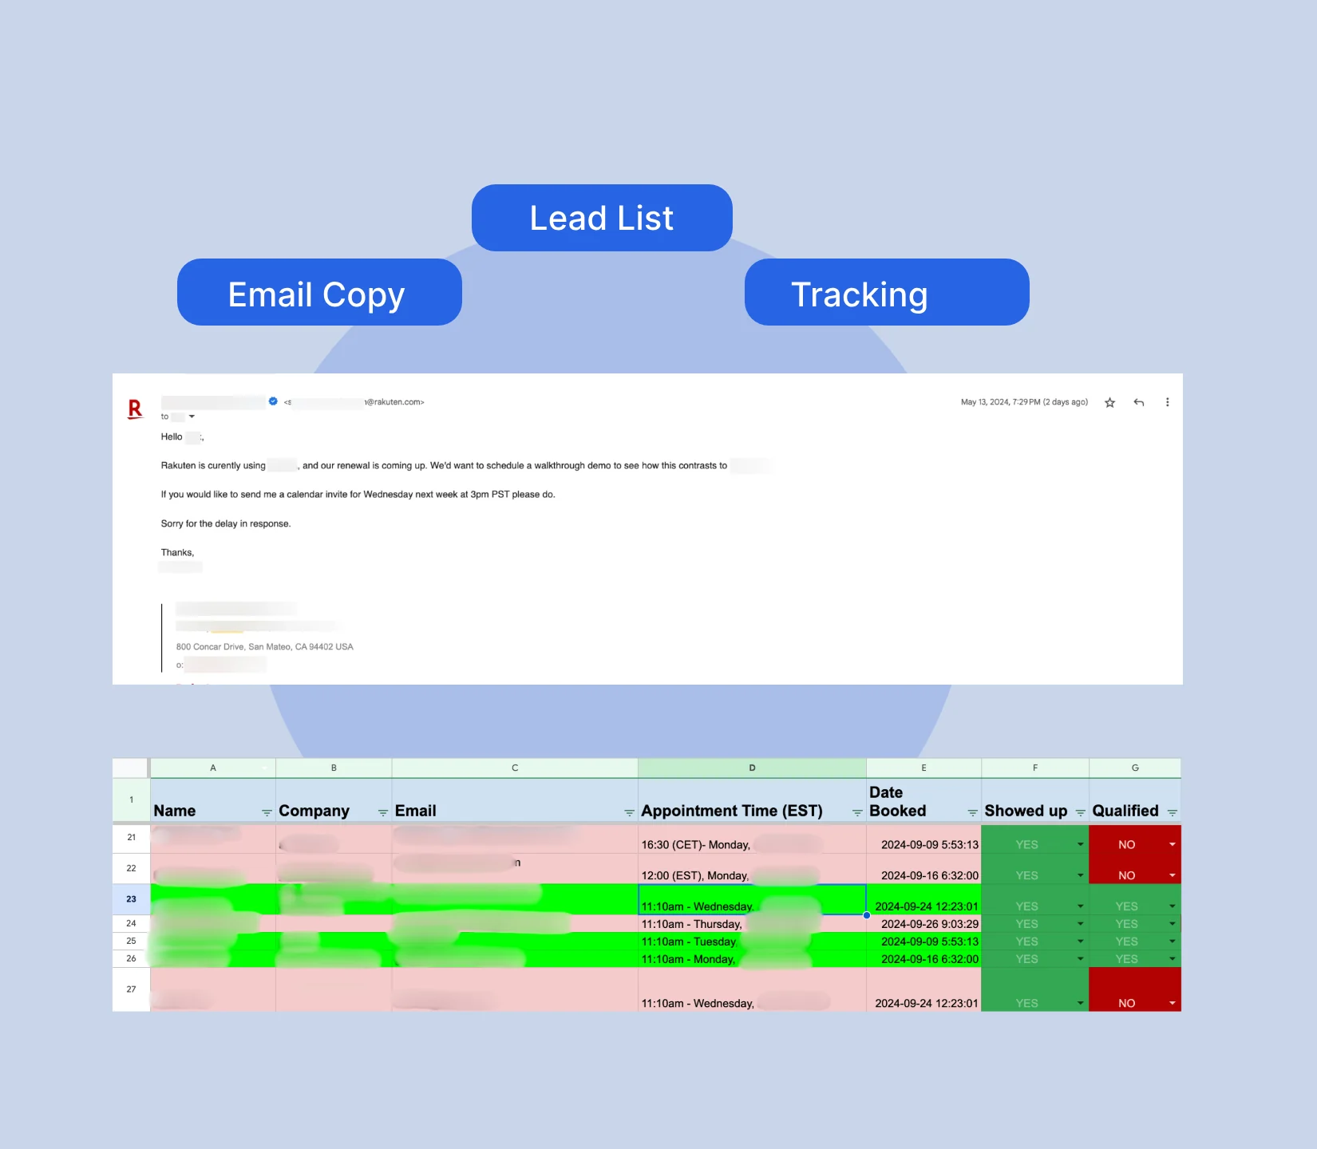This screenshot has width=1317, height=1149.
Task: Open filter for the Company column
Action: [x=382, y=812]
